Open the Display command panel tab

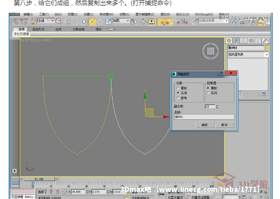click(x=258, y=41)
